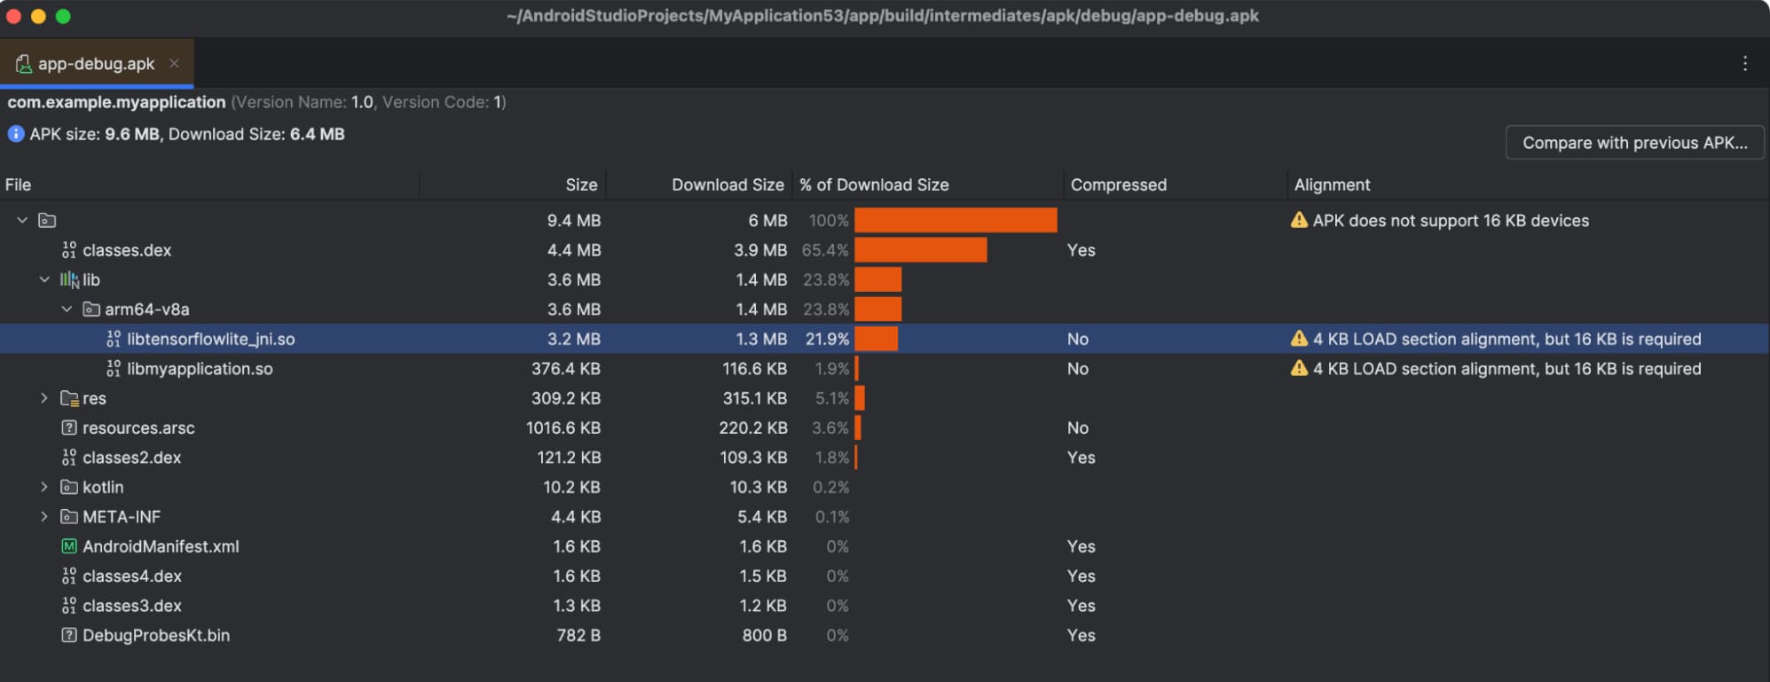The image size is (1770, 682).
Task: Expand the kotlin folder
Action: (44, 487)
